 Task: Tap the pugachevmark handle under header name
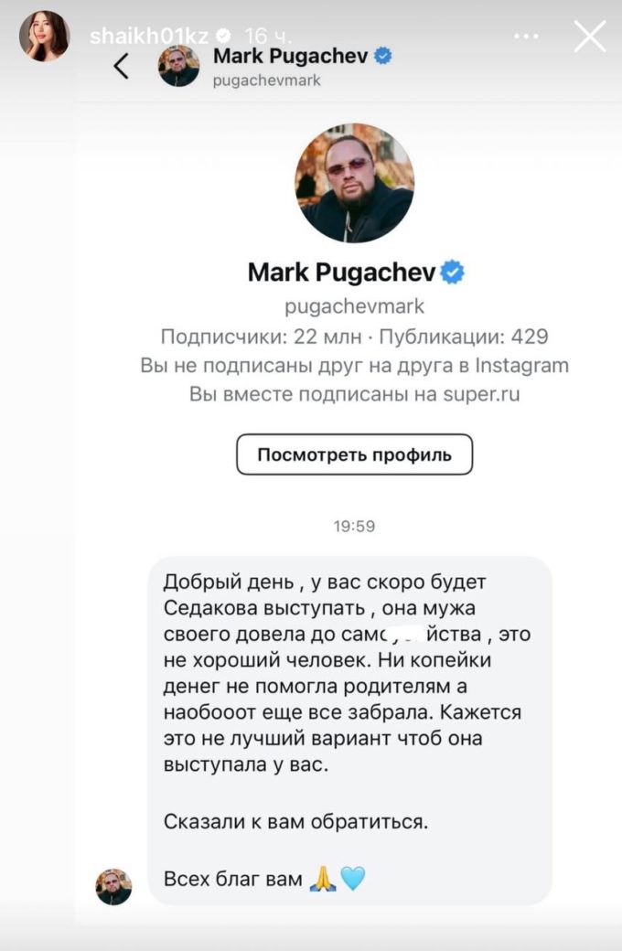click(266, 80)
